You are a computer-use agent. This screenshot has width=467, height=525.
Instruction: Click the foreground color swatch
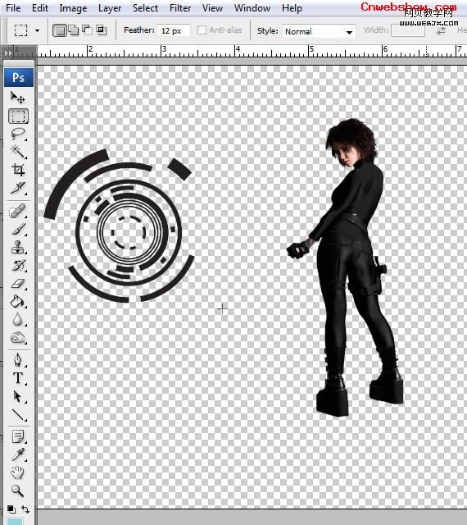[15, 522]
